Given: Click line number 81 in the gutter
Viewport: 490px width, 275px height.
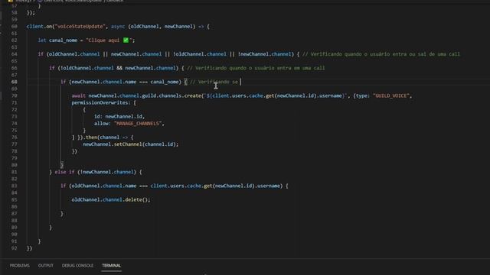Looking at the screenshot, I should point(14,172).
